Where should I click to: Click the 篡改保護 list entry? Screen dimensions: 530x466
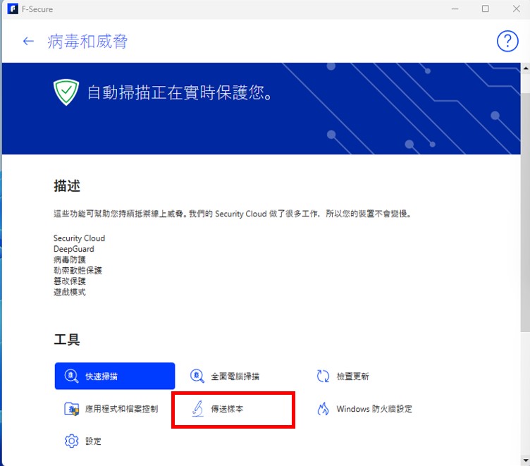70,281
